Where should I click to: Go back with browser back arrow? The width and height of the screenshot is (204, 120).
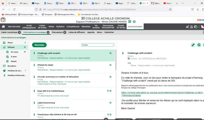pyautogui.click(x=3, y=10)
